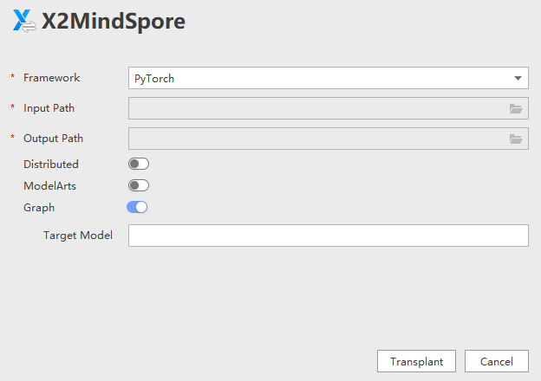Image resolution: width=541 pixels, height=381 pixels.
Task: Click the Output Path label
Action: click(53, 139)
